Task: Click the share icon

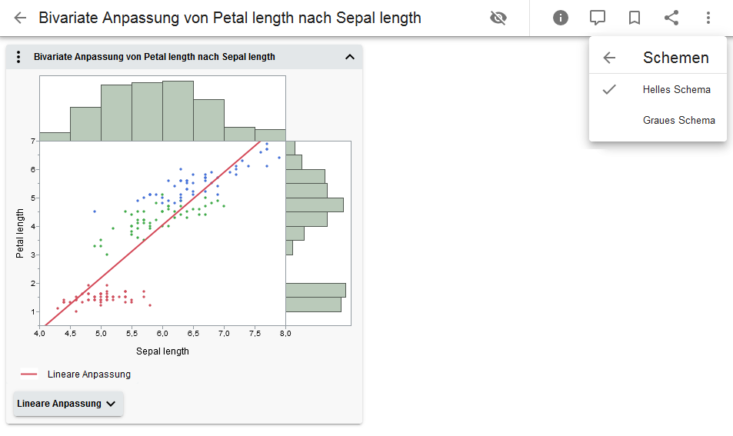Action: [671, 18]
